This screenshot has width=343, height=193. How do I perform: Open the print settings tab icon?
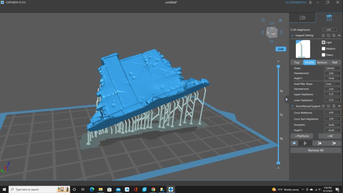click(x=302, y=18)
